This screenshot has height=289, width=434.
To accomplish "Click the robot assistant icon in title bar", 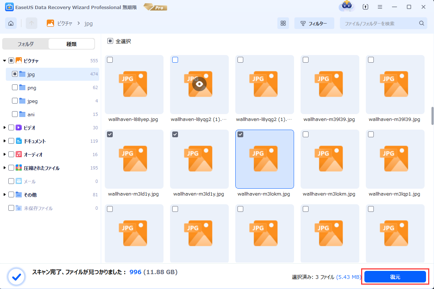I will [347, 7].
